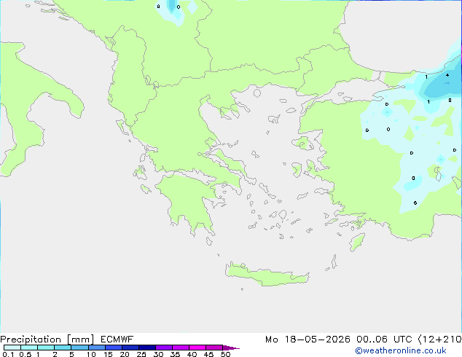Click the '50' legend label
Viewport: 462px width, 357px height.
tap(225, 354)
